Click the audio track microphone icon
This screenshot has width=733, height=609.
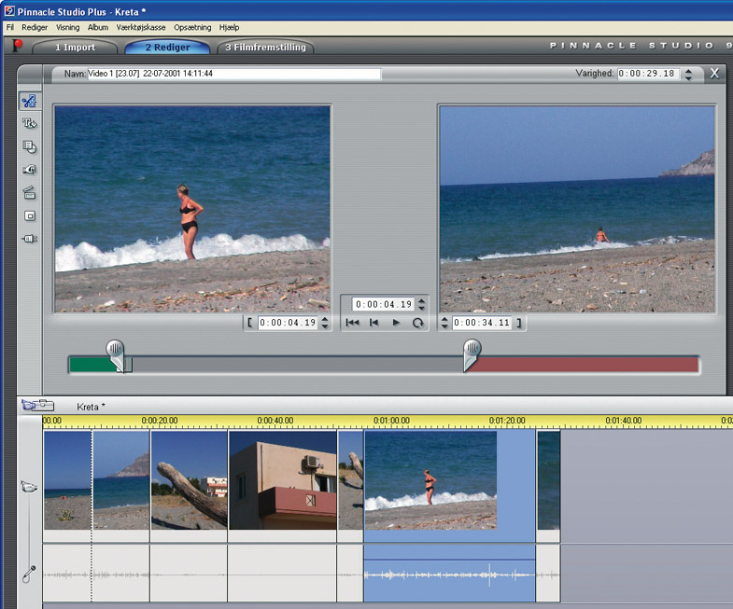click(28, 573)
